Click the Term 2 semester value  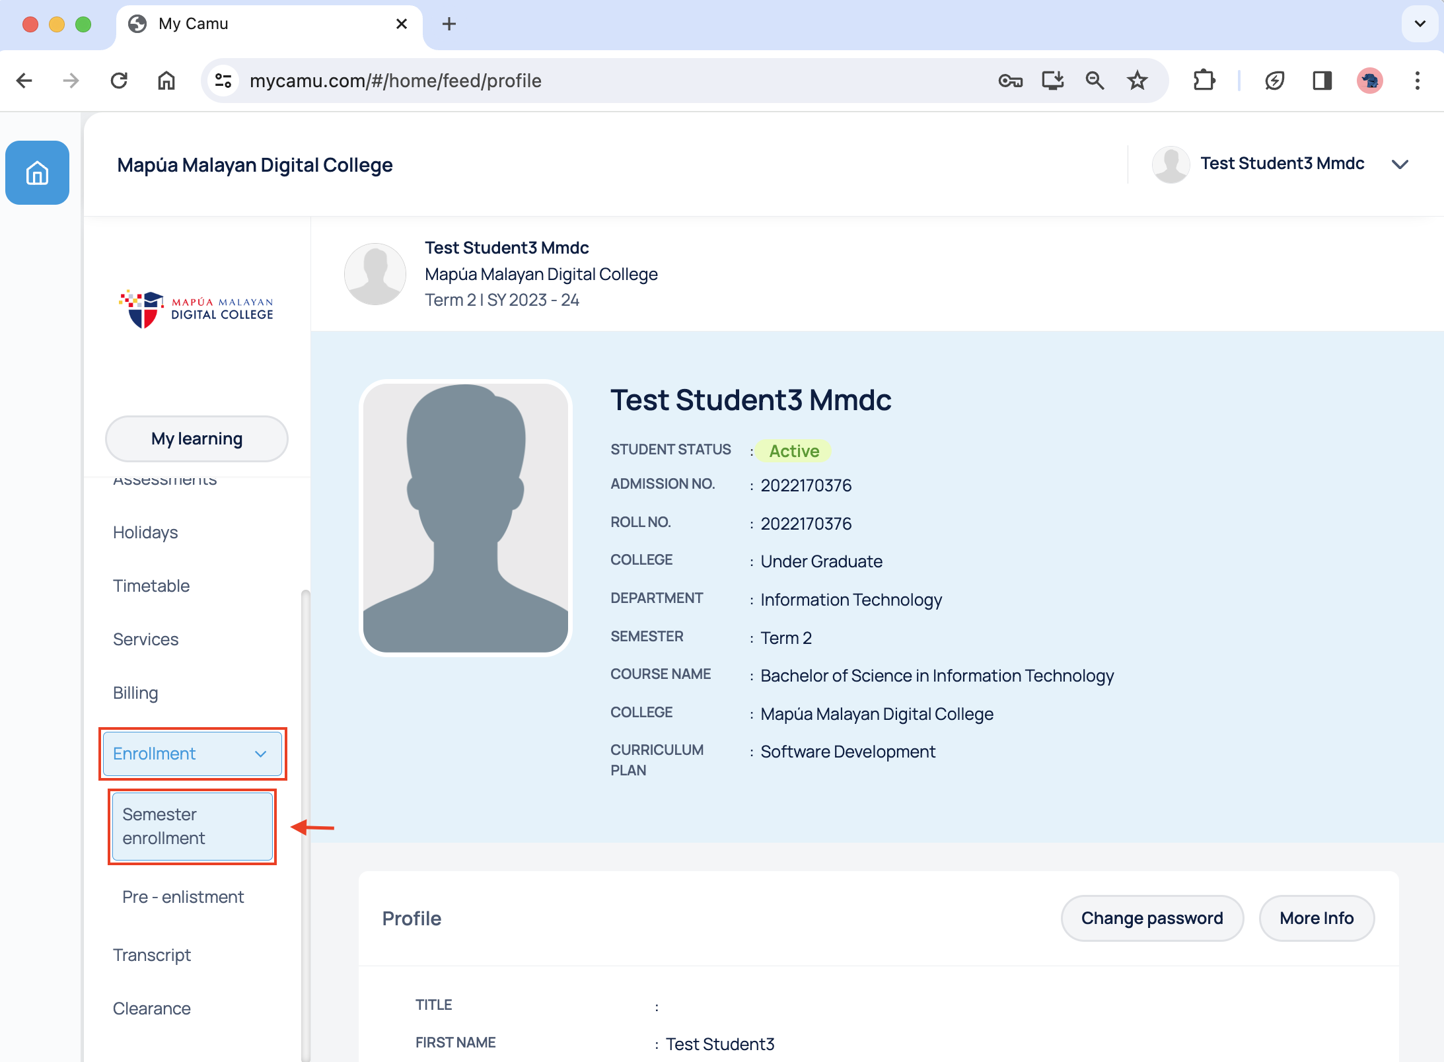786,638
